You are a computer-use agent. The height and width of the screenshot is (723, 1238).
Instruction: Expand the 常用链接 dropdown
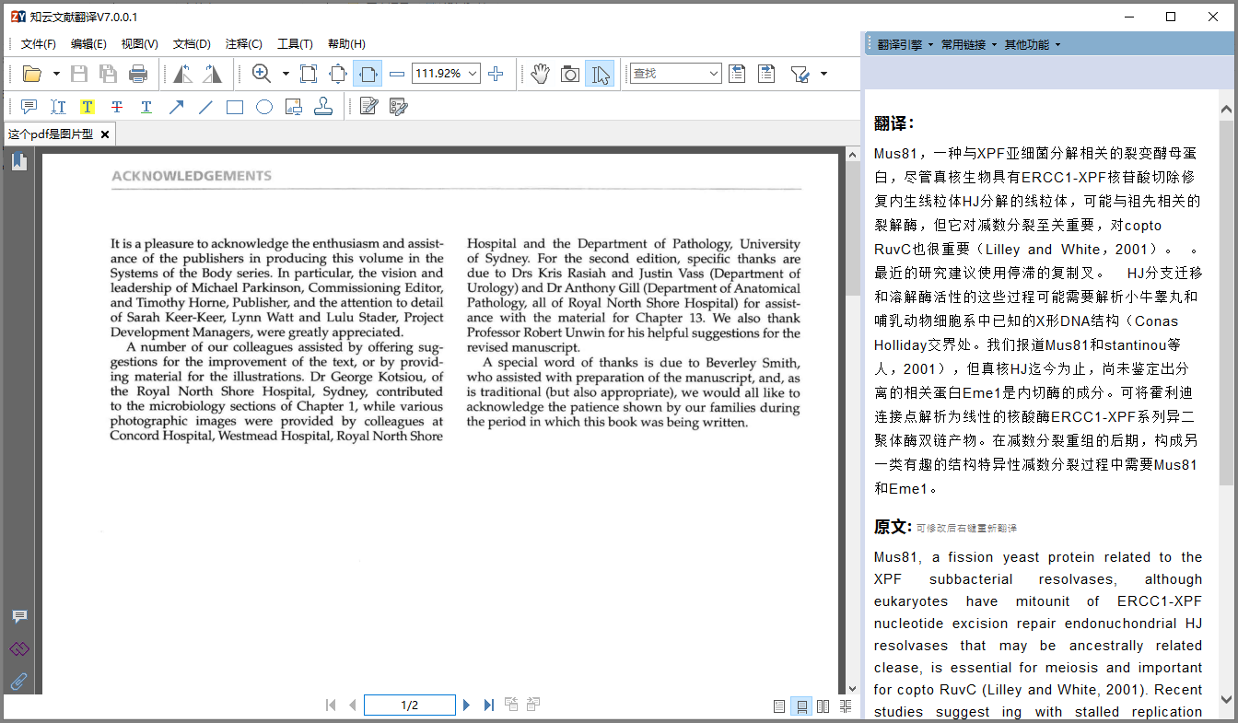[x=968, y=44]
